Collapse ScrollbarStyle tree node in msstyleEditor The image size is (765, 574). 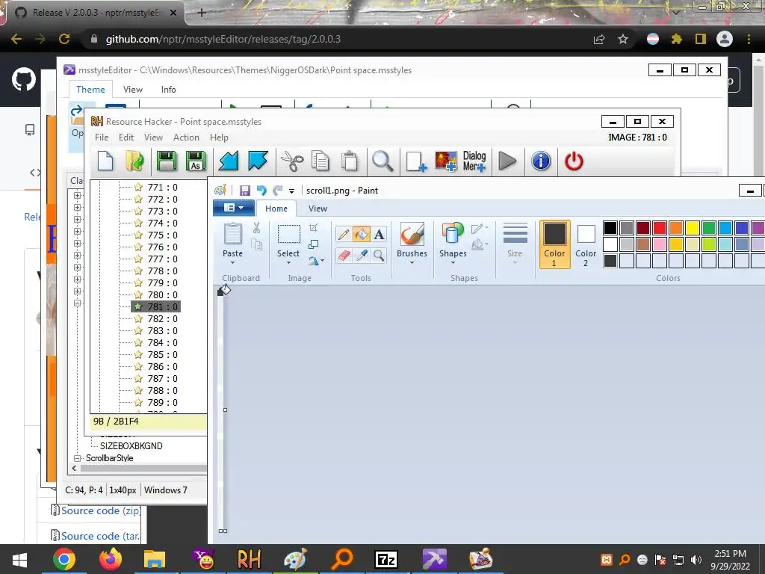coord(77,458)
